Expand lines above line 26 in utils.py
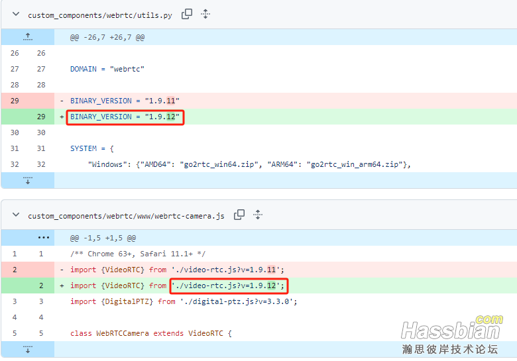This screenshot has height=361, width=517. click(28, 38)
